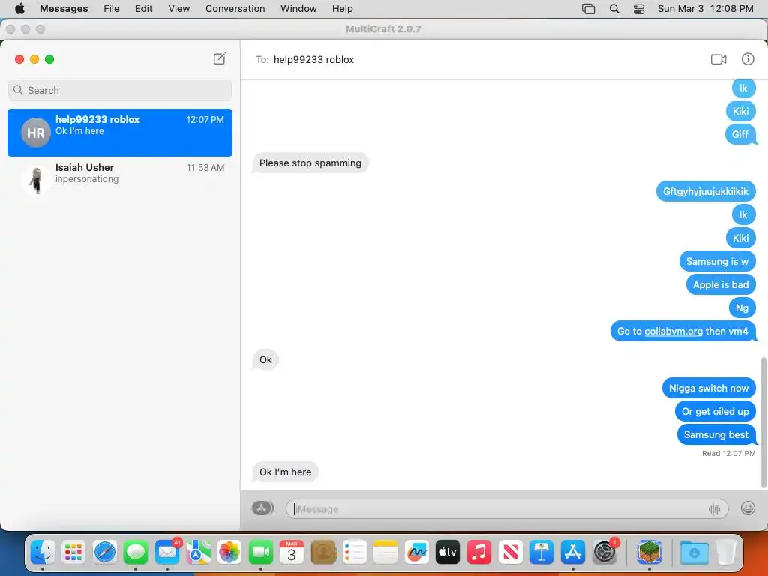The width and height of the screenshot is (768, 576).
Task: Click the Isaiah Usher contact avatar
Action: point(36,180)
